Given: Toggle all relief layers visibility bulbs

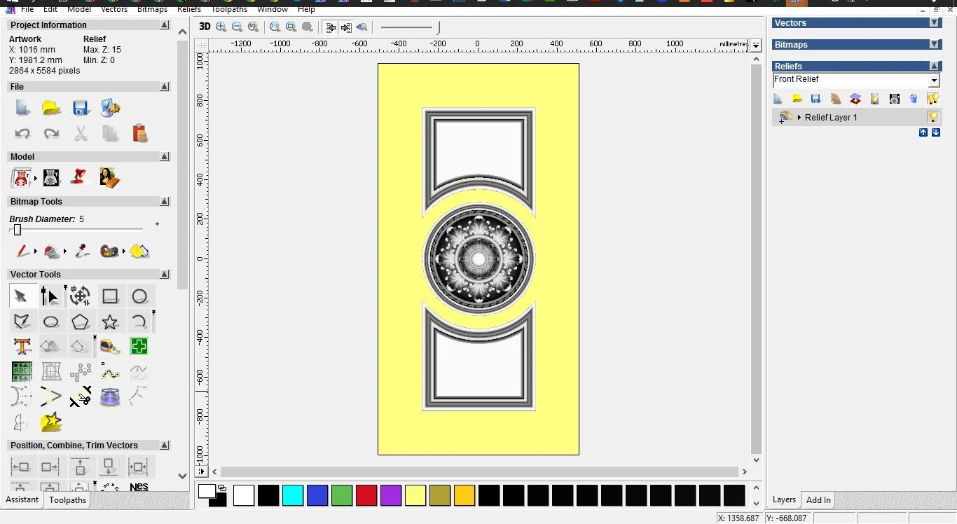Looking at the screenshot, I should coord(932,99).
